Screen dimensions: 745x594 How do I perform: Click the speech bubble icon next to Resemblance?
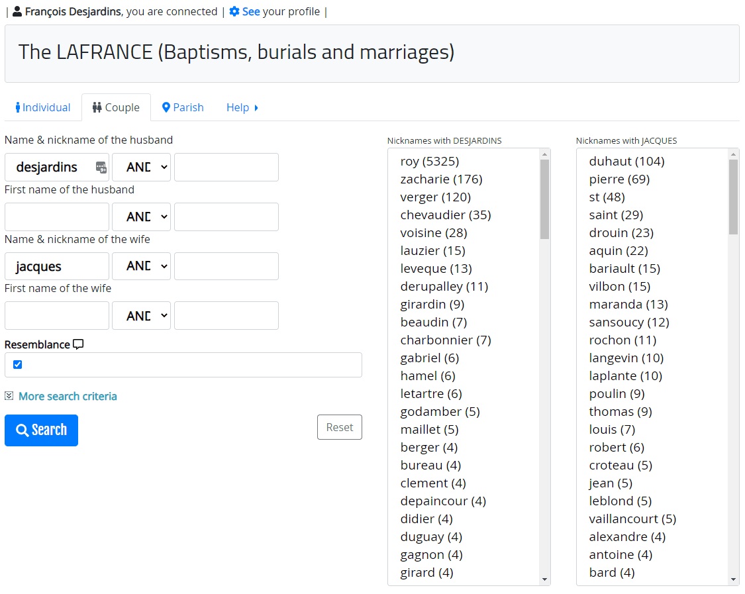[78, 344]
